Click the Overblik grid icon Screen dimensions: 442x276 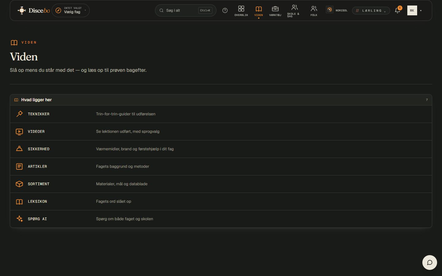pyautogui.click(x=241, y=9)
